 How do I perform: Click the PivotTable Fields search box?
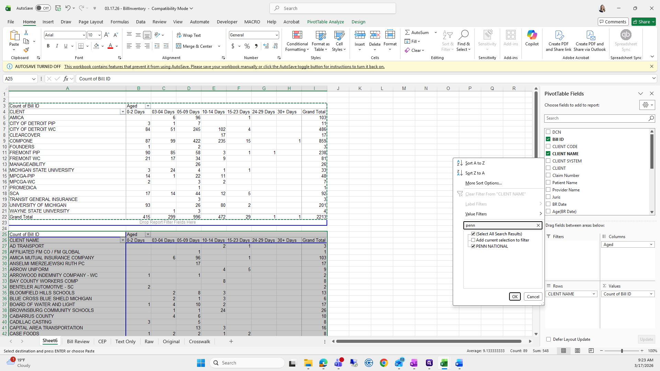click(596, 118)
